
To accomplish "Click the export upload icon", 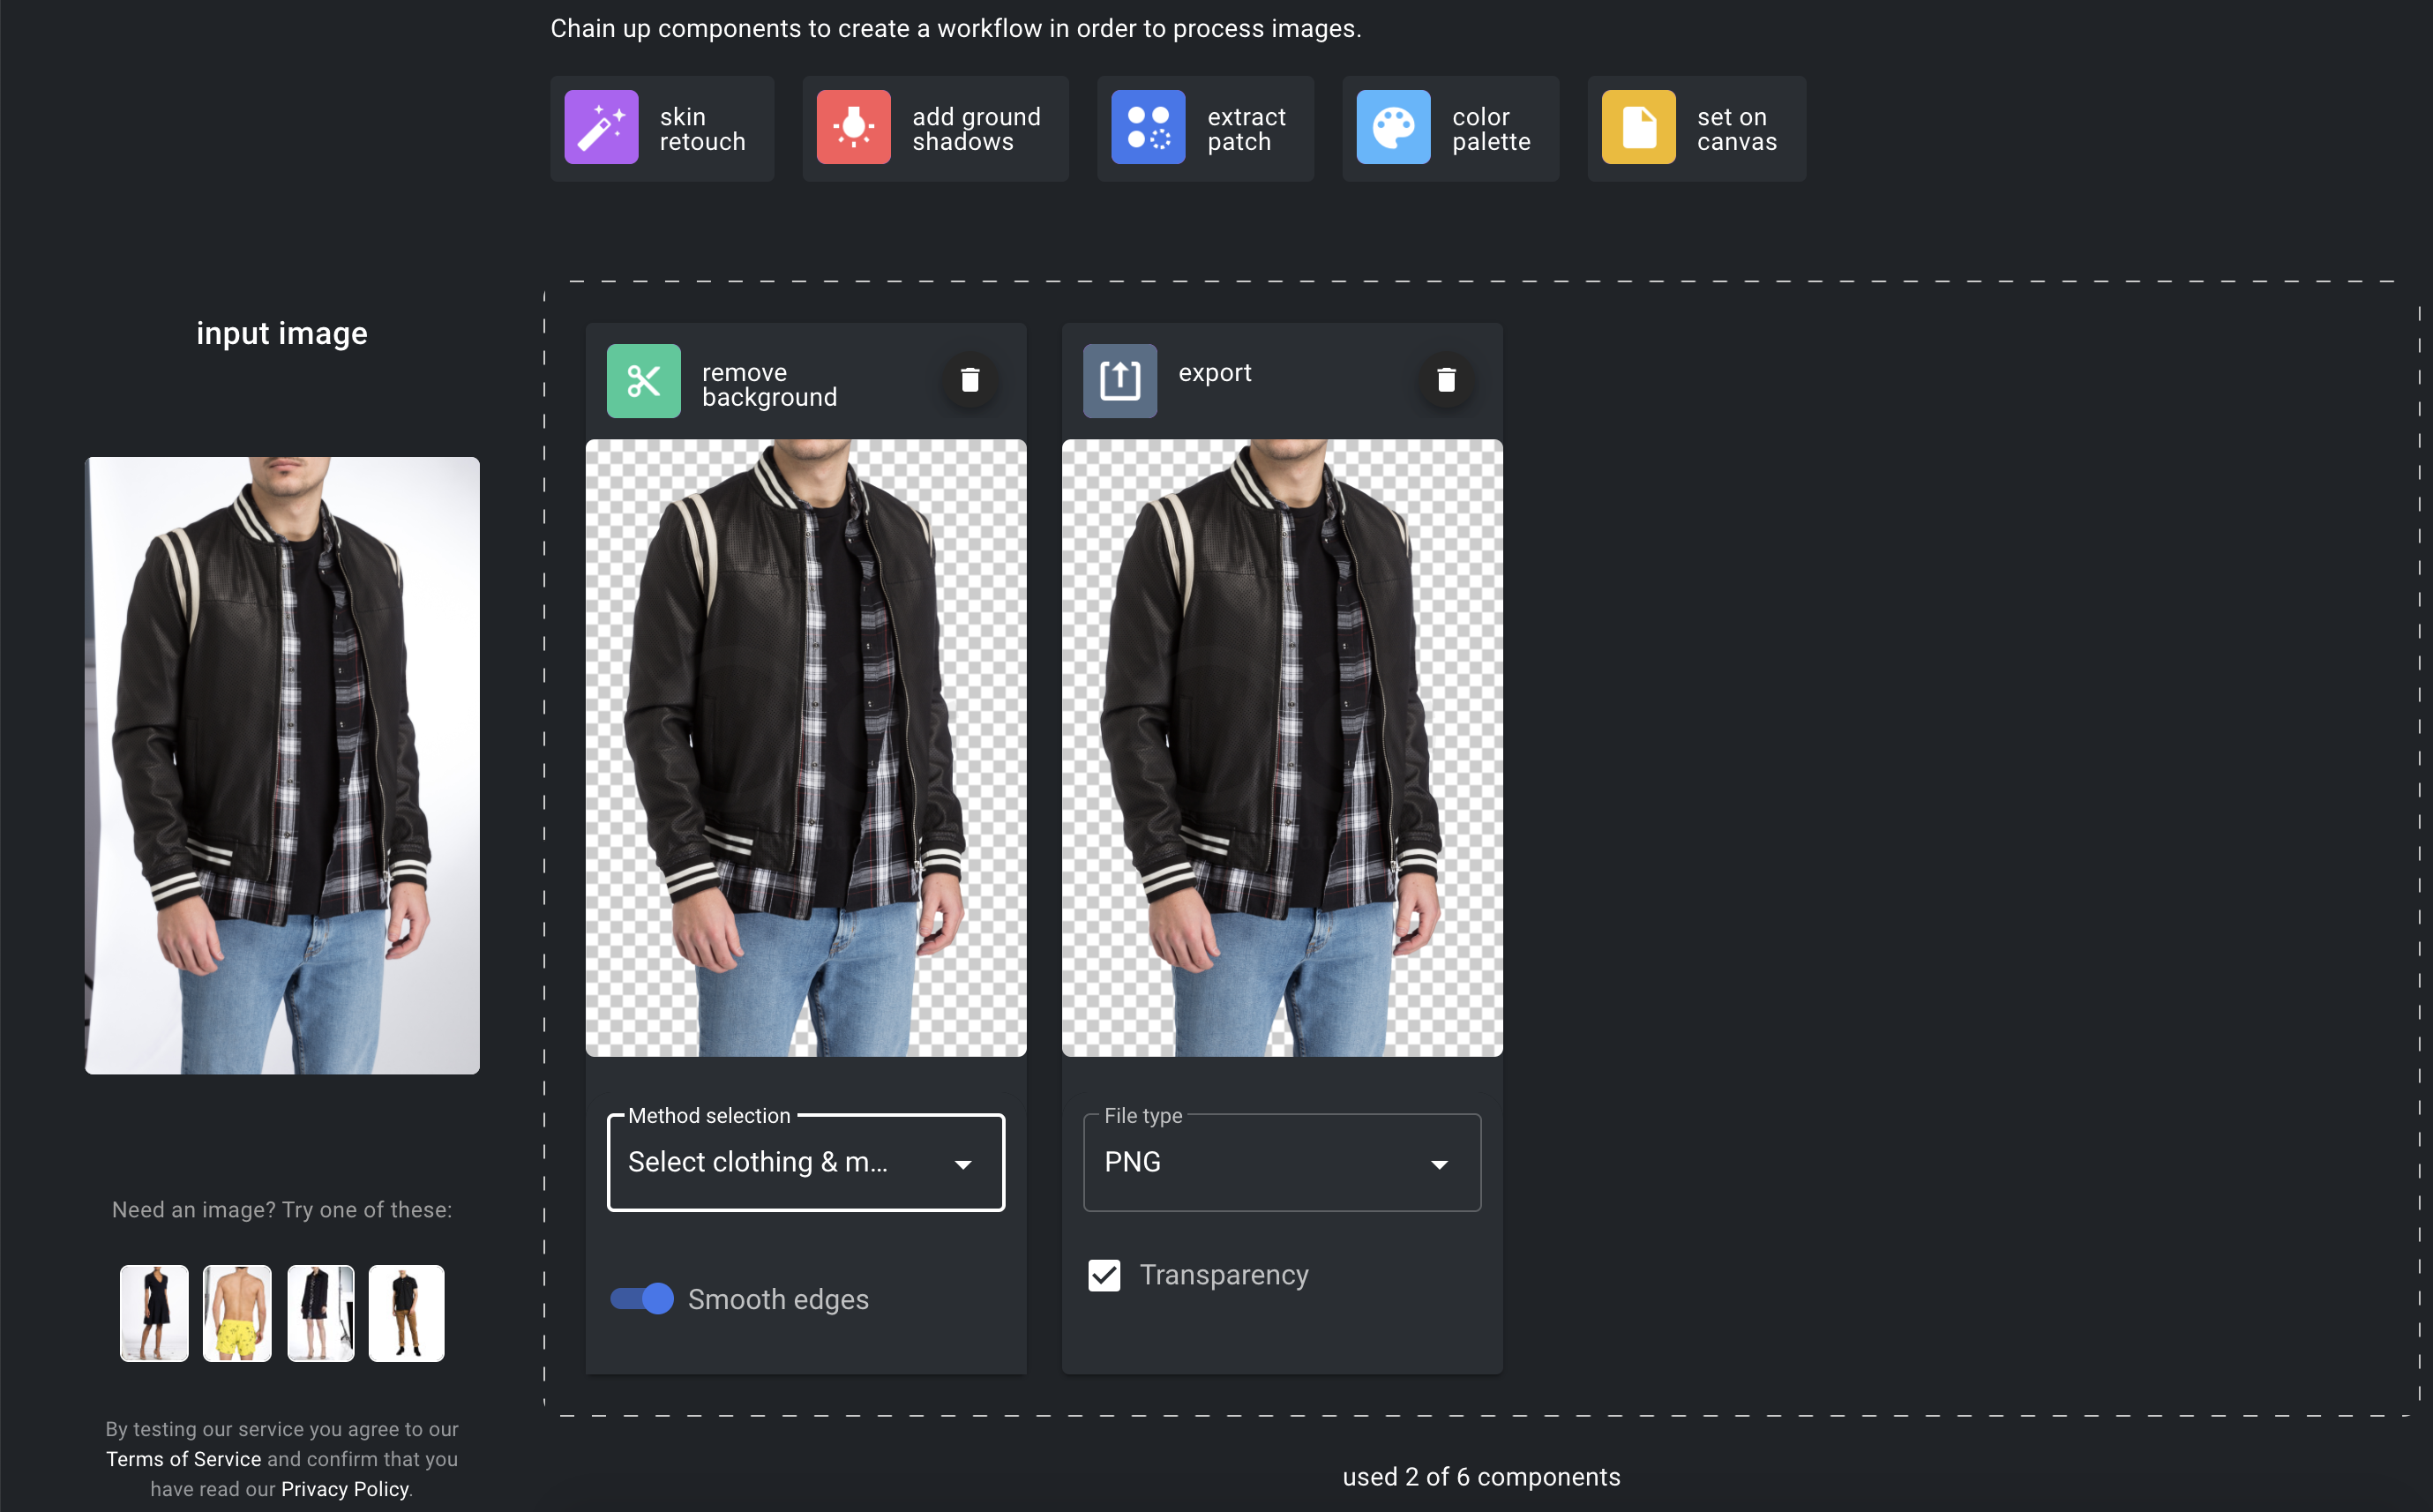I will (1119, 381).
